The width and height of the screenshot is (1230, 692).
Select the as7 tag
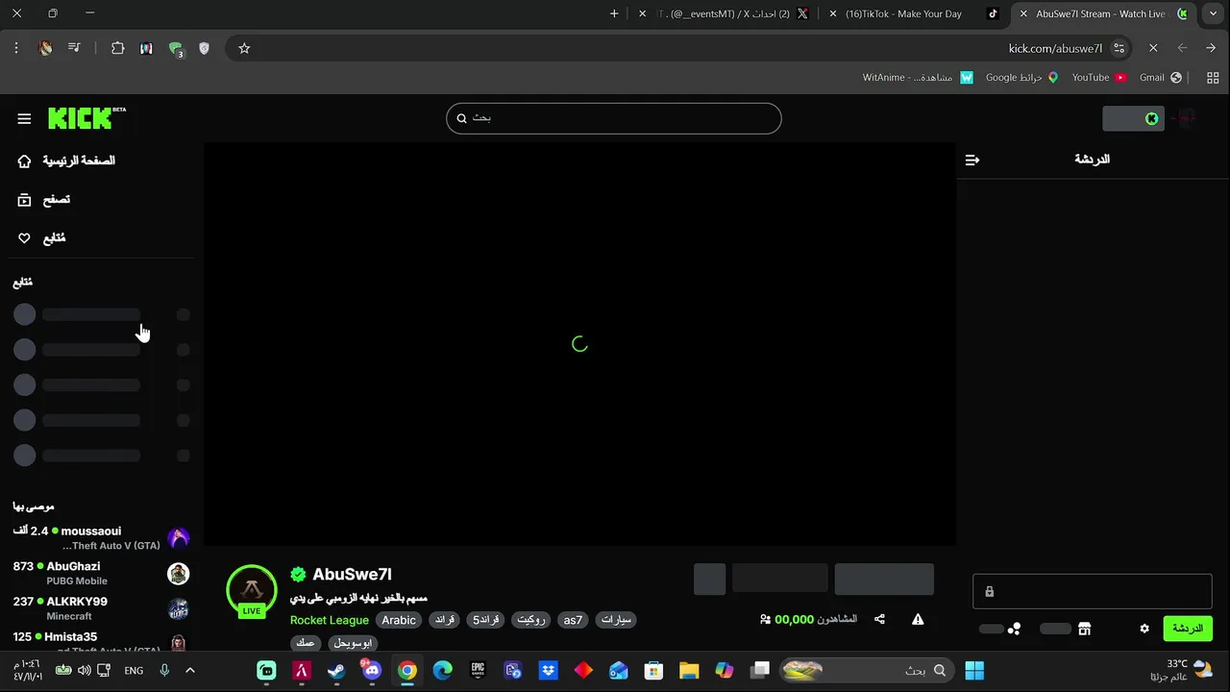pyautogui.click(x=573, y=620)
